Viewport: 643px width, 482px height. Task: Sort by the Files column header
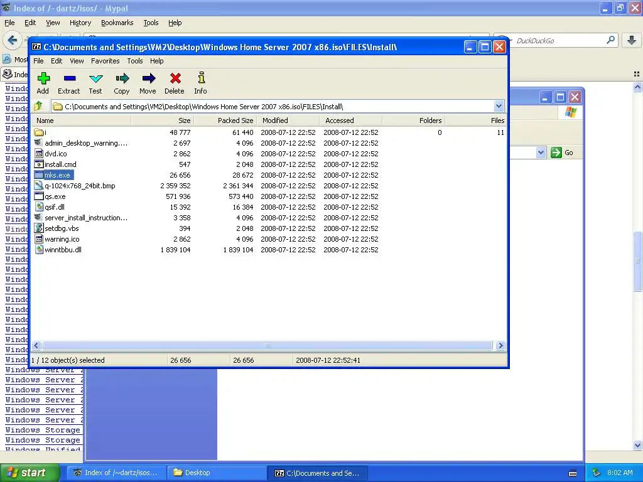(x=476, y=120)
